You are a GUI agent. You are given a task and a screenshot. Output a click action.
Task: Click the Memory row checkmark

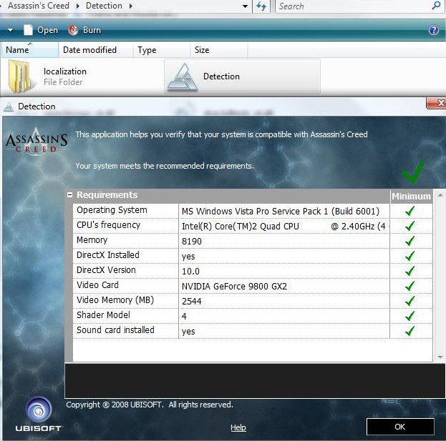410,241
